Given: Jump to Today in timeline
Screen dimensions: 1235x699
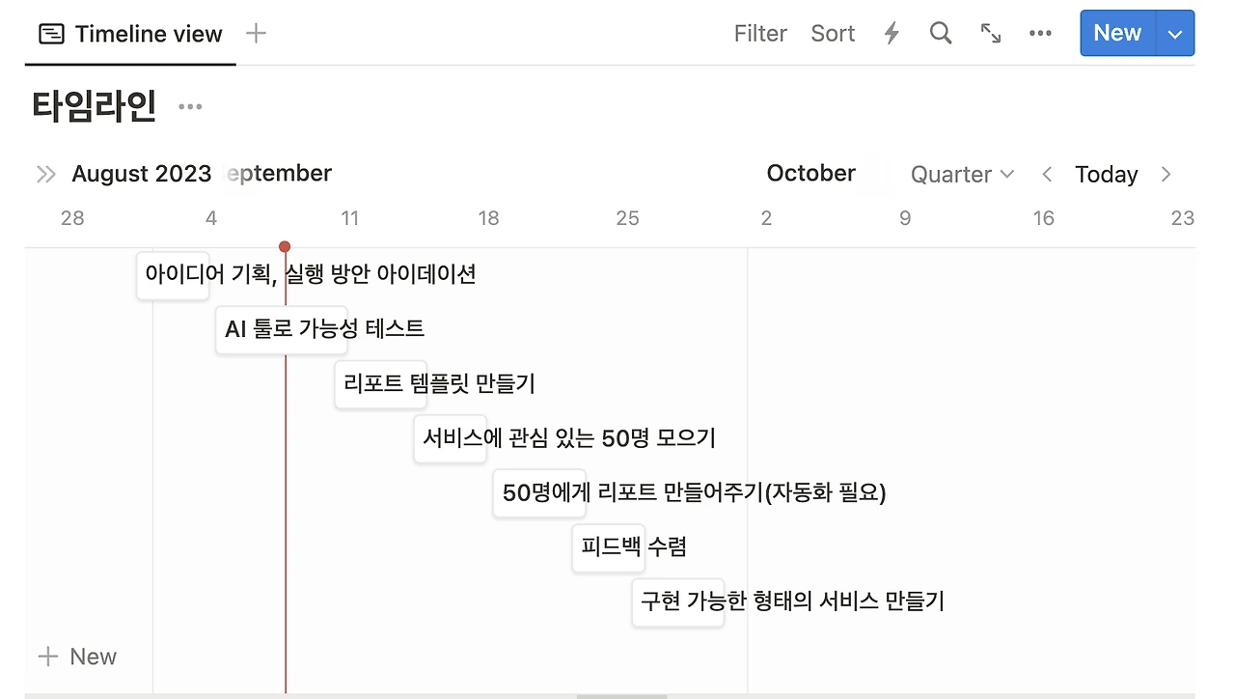Looking at the screenshot, I should pos(1106,174).
